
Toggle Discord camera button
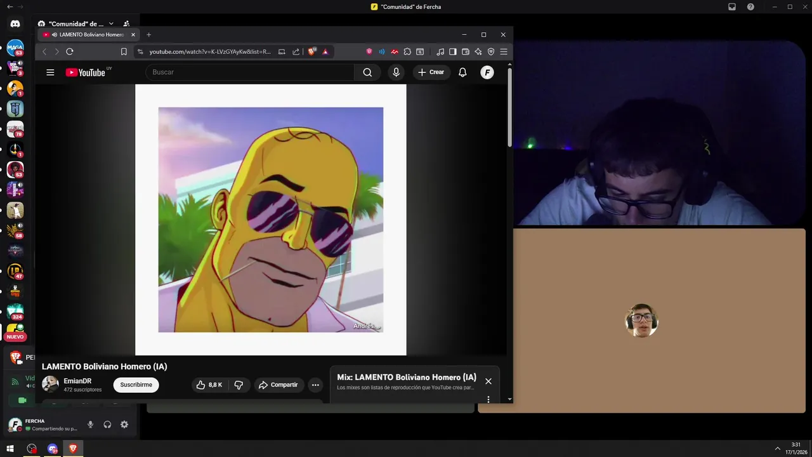22,401
